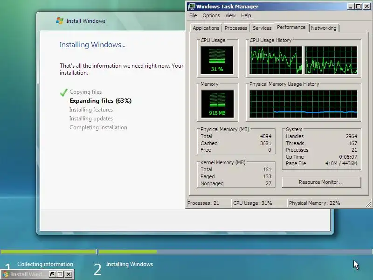The width and height of the screenshot is (373, 280).
Task: Open the Options menu in Task Manager
Action: pos(211,15)
